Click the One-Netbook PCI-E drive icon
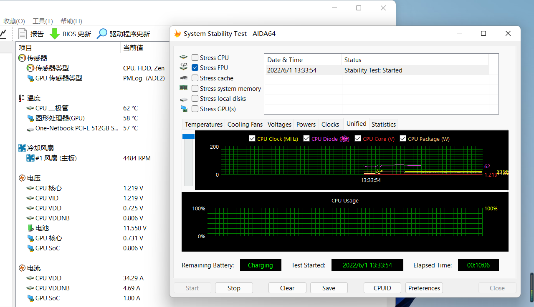 coord(30,128)
